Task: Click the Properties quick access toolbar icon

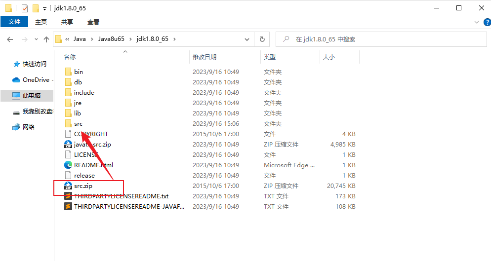Action: coord(25,8)
